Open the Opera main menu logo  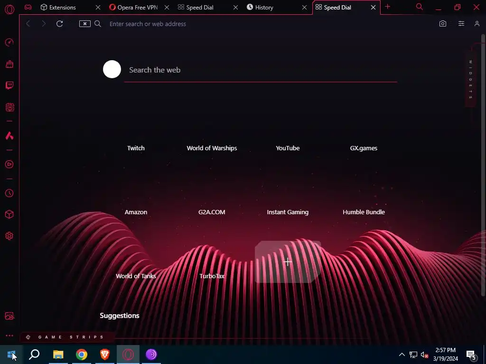pos(9,9)
